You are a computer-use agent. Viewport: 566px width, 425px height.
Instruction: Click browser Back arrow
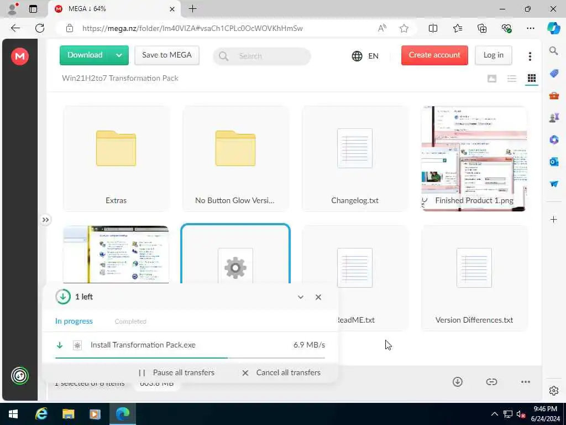coord(15,28)
